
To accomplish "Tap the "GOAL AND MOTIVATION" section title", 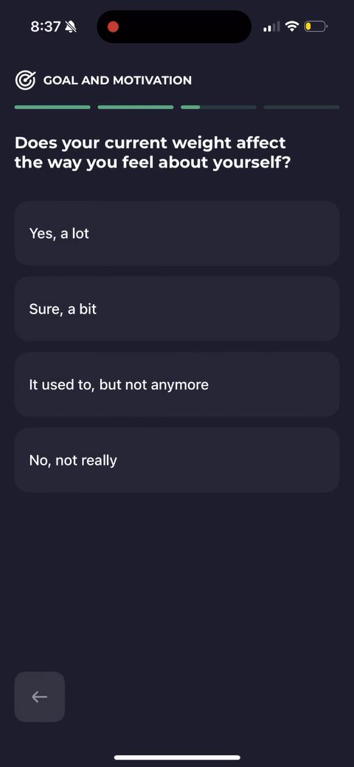I will click(x=117, y=80).
